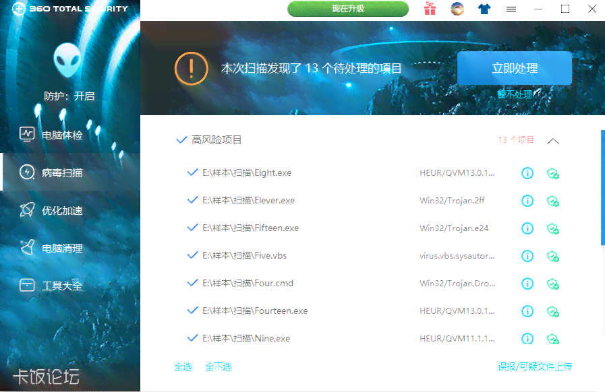This screenshot has height=392, width=605.
Task: Open the 工具大全 section
Action: pos(70,286)
